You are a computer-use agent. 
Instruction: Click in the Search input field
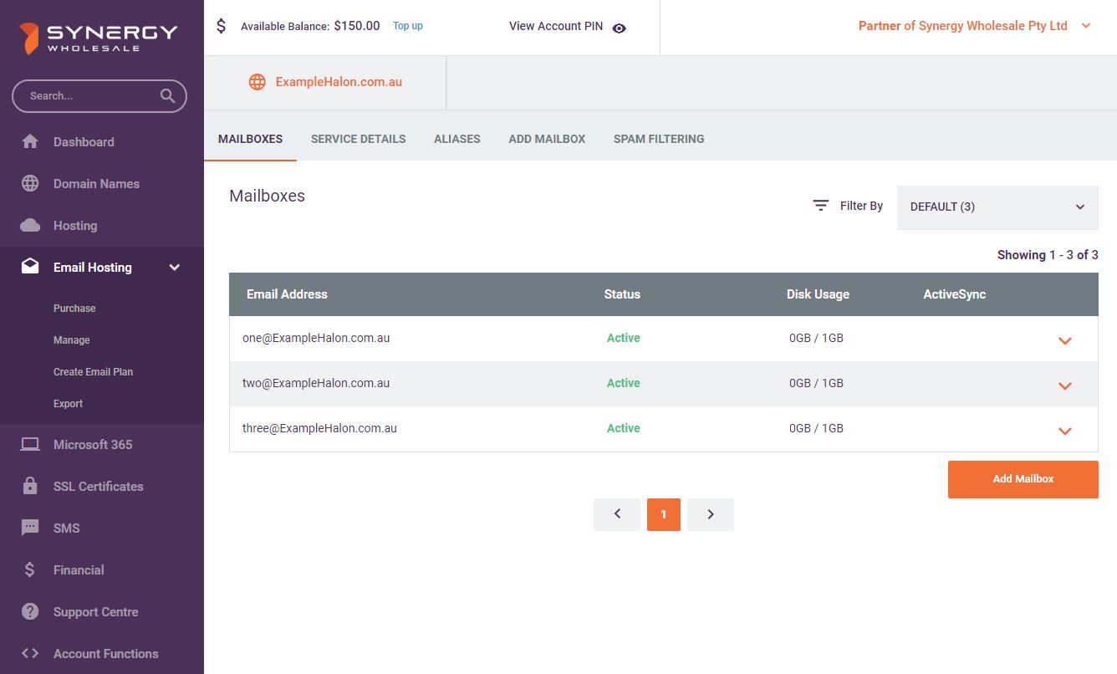88,96
